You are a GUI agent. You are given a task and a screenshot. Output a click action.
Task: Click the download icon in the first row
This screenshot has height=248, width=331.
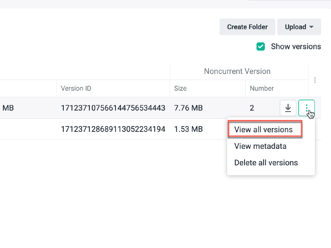(x=288, y=108)
